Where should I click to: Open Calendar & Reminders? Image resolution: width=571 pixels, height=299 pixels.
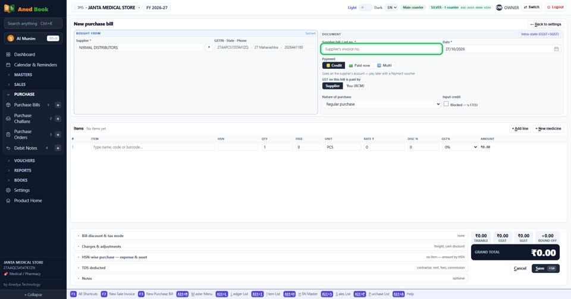pyautogui.click(x=35, y=65)
